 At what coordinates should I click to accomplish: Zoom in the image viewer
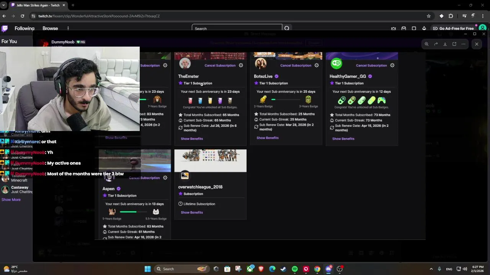point(426,44)
